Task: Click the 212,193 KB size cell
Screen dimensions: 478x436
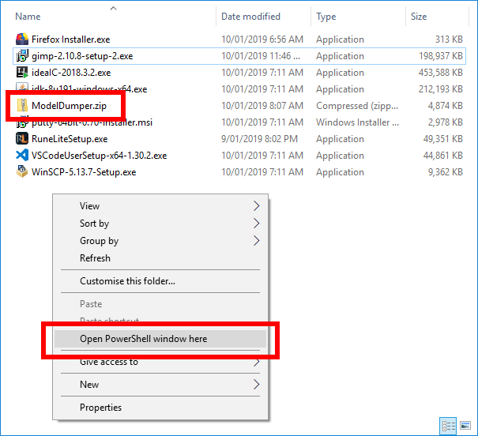Action: [441, 89]
